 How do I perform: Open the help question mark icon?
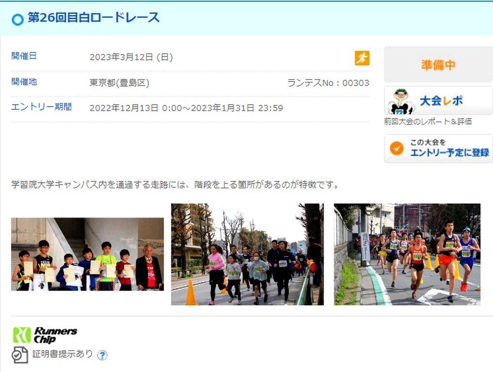pos(102,355)
